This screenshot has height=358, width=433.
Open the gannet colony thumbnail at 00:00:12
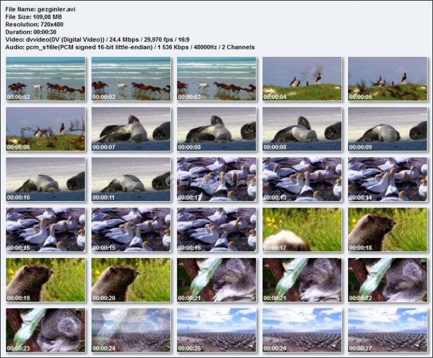click(x=216, y=179)
